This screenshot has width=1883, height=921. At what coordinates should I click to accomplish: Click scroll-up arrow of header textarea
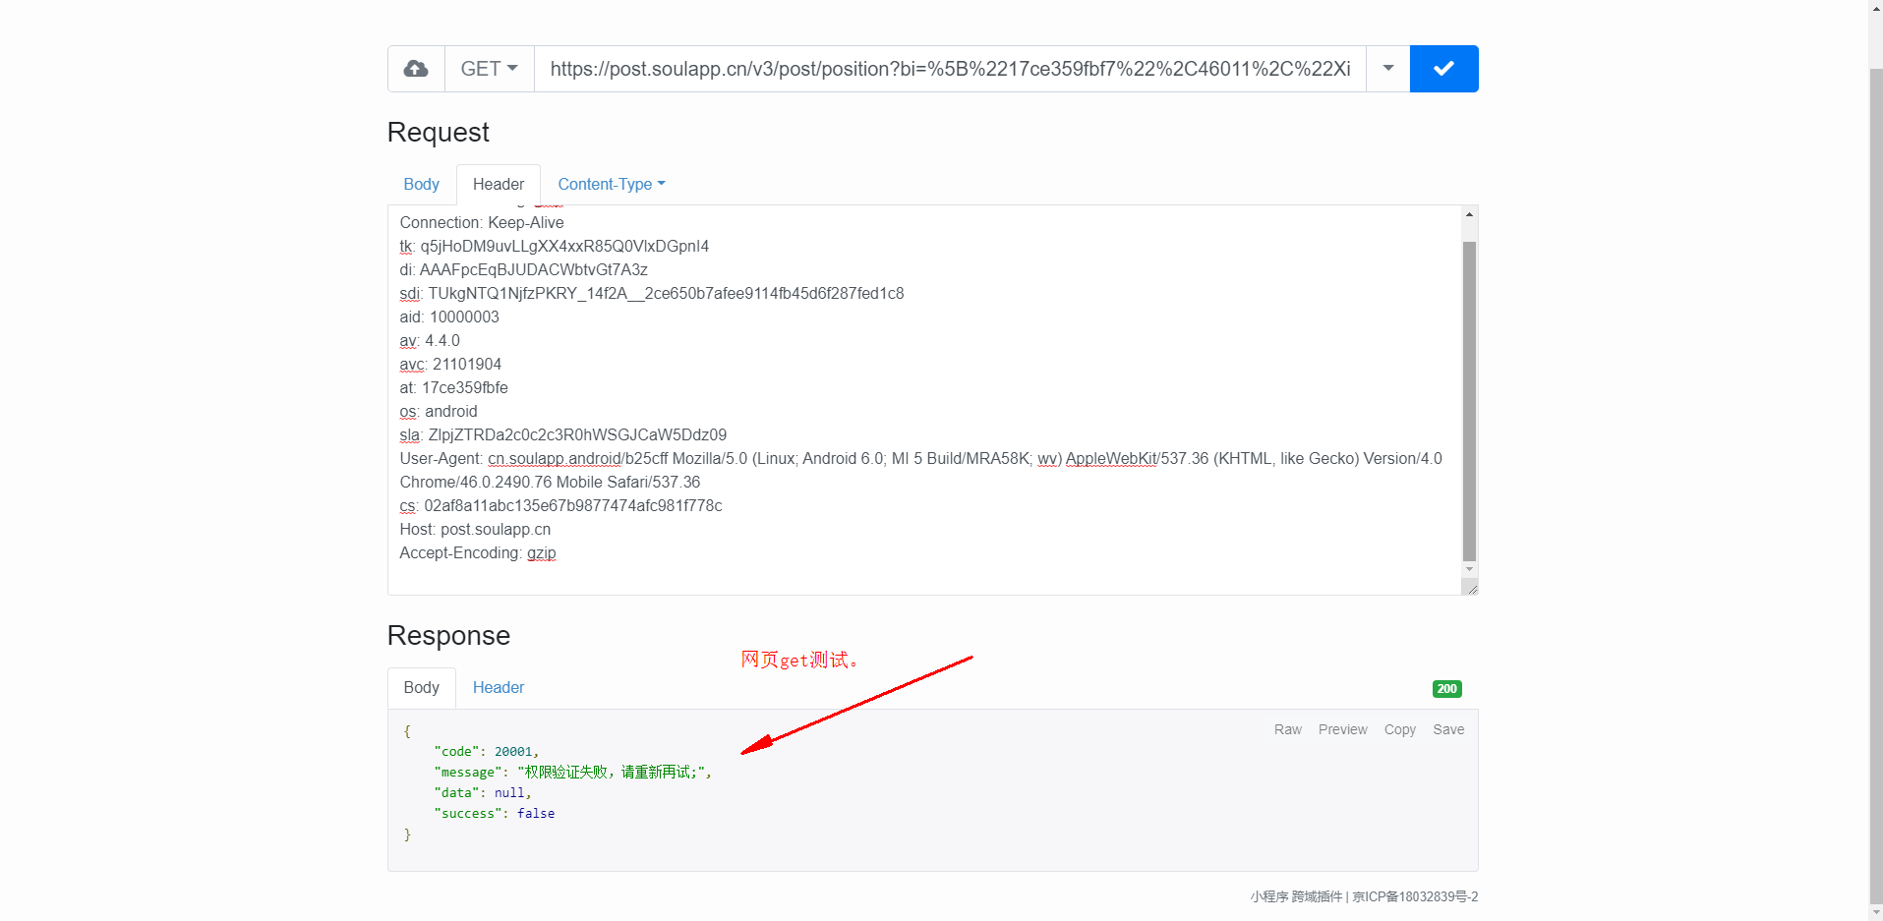pyautogui.click(x=1469, y=214)
